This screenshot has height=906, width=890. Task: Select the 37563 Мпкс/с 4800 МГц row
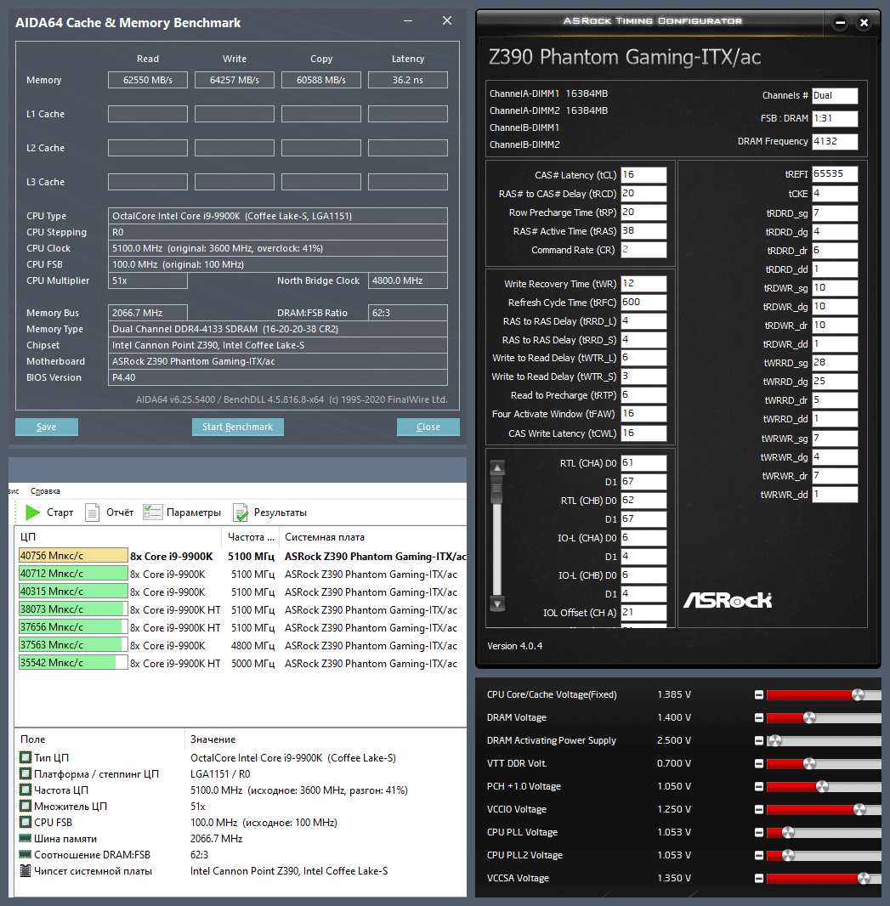[243, 645]
